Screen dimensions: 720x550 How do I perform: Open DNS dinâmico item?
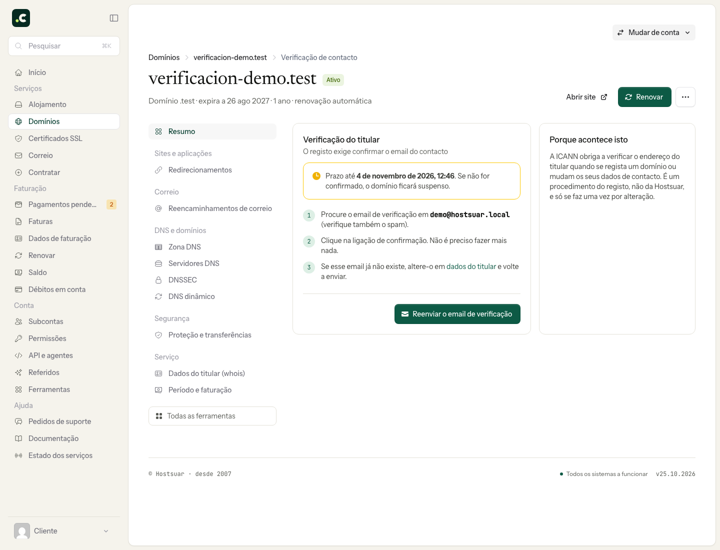tap(212, 296)
